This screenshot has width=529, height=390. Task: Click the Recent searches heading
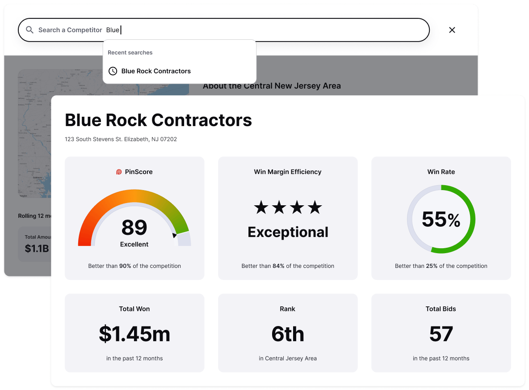tap(130, 53)
